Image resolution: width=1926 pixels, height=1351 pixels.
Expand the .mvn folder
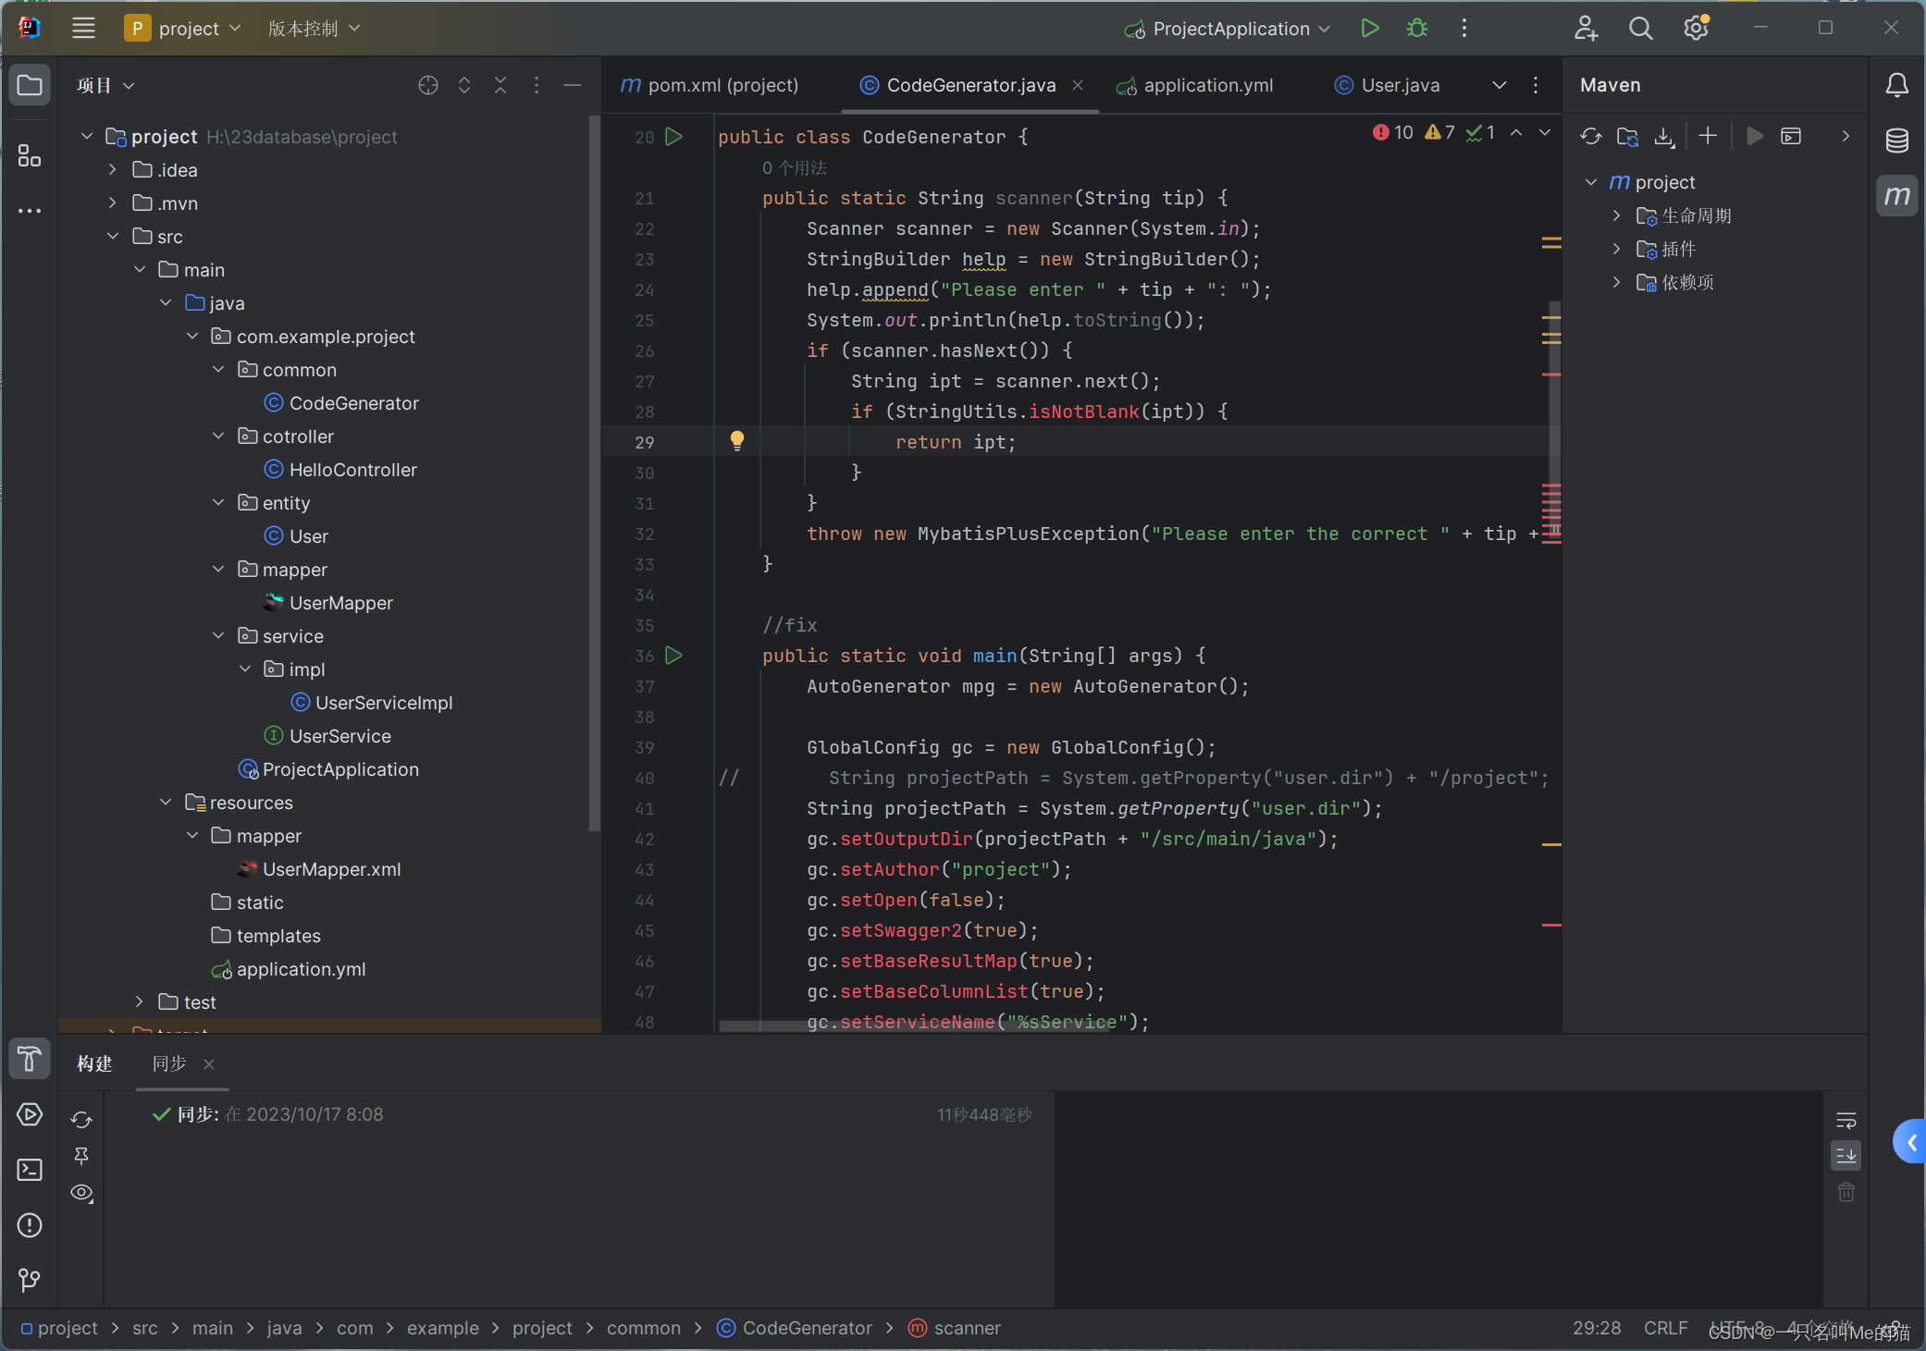click(113, 203)
